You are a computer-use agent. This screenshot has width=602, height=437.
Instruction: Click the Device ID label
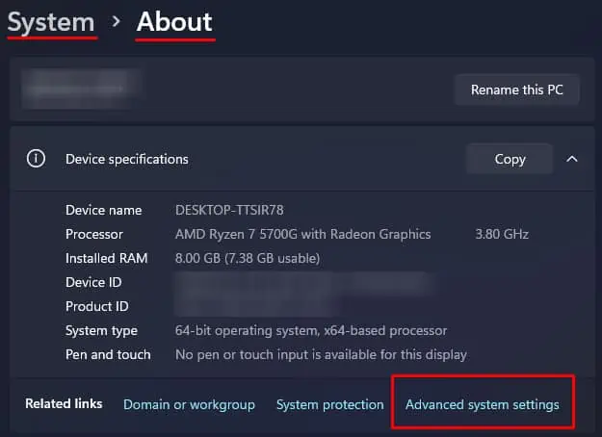tap(93, 282)
